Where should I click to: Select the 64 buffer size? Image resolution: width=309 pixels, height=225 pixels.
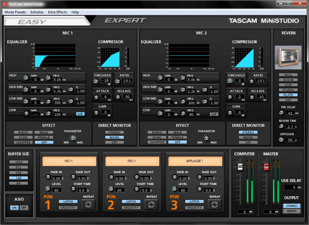pos(19,183)
